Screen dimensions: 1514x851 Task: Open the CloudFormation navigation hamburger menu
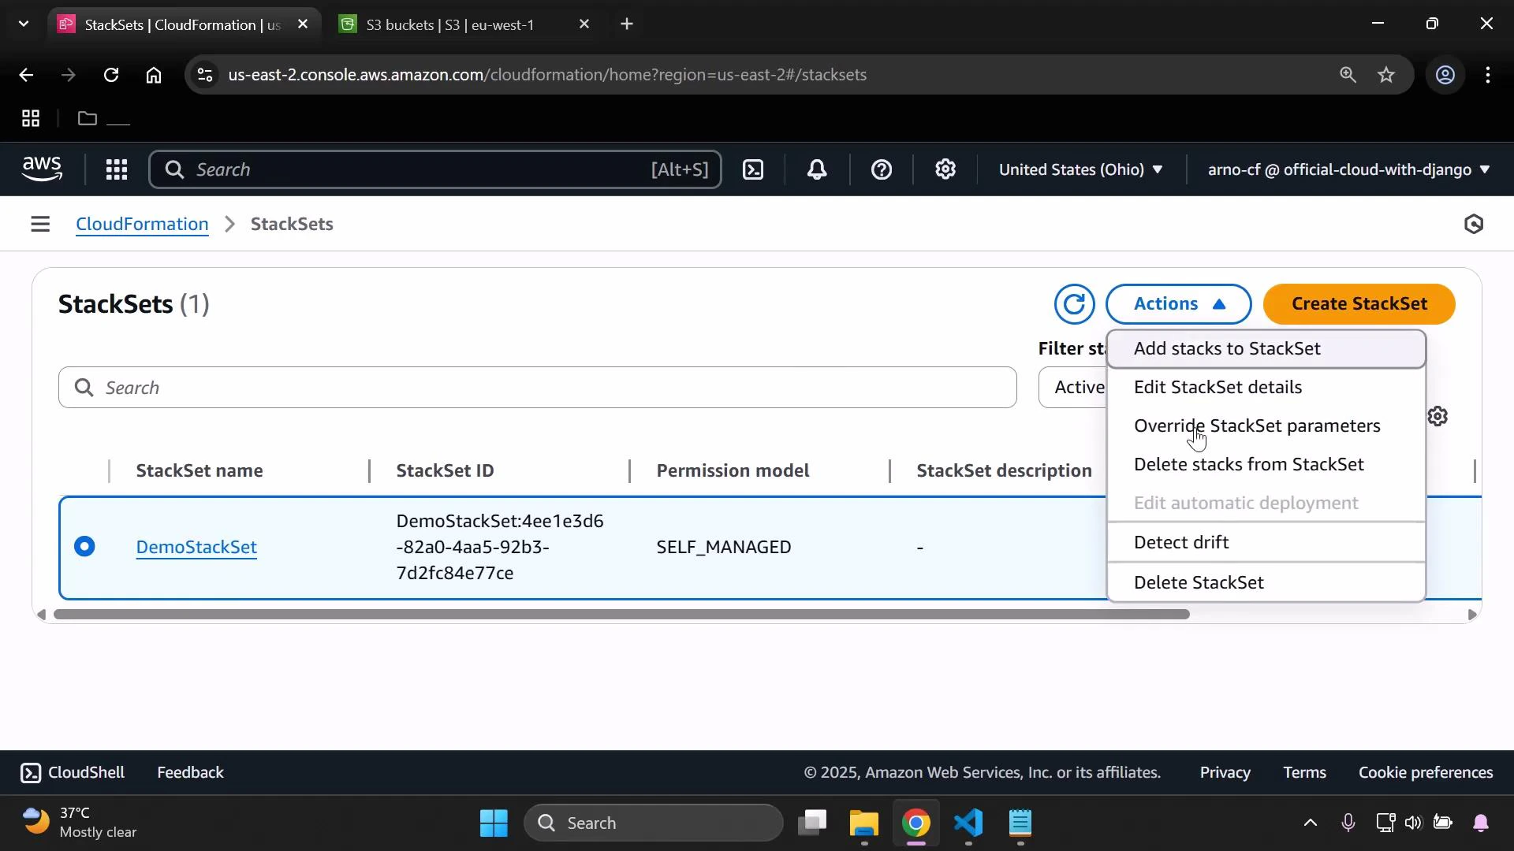point(39,224)
